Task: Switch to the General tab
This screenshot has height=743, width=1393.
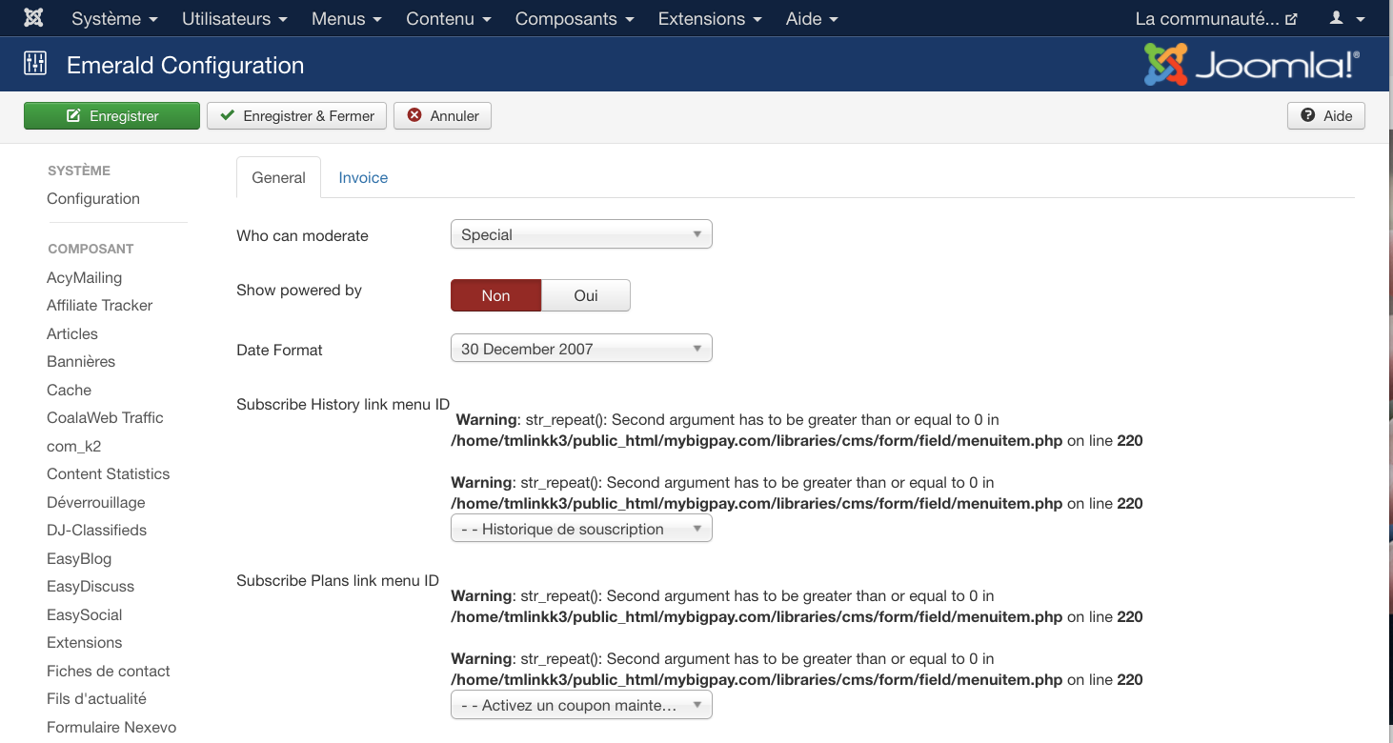Action: pos(278,177)
